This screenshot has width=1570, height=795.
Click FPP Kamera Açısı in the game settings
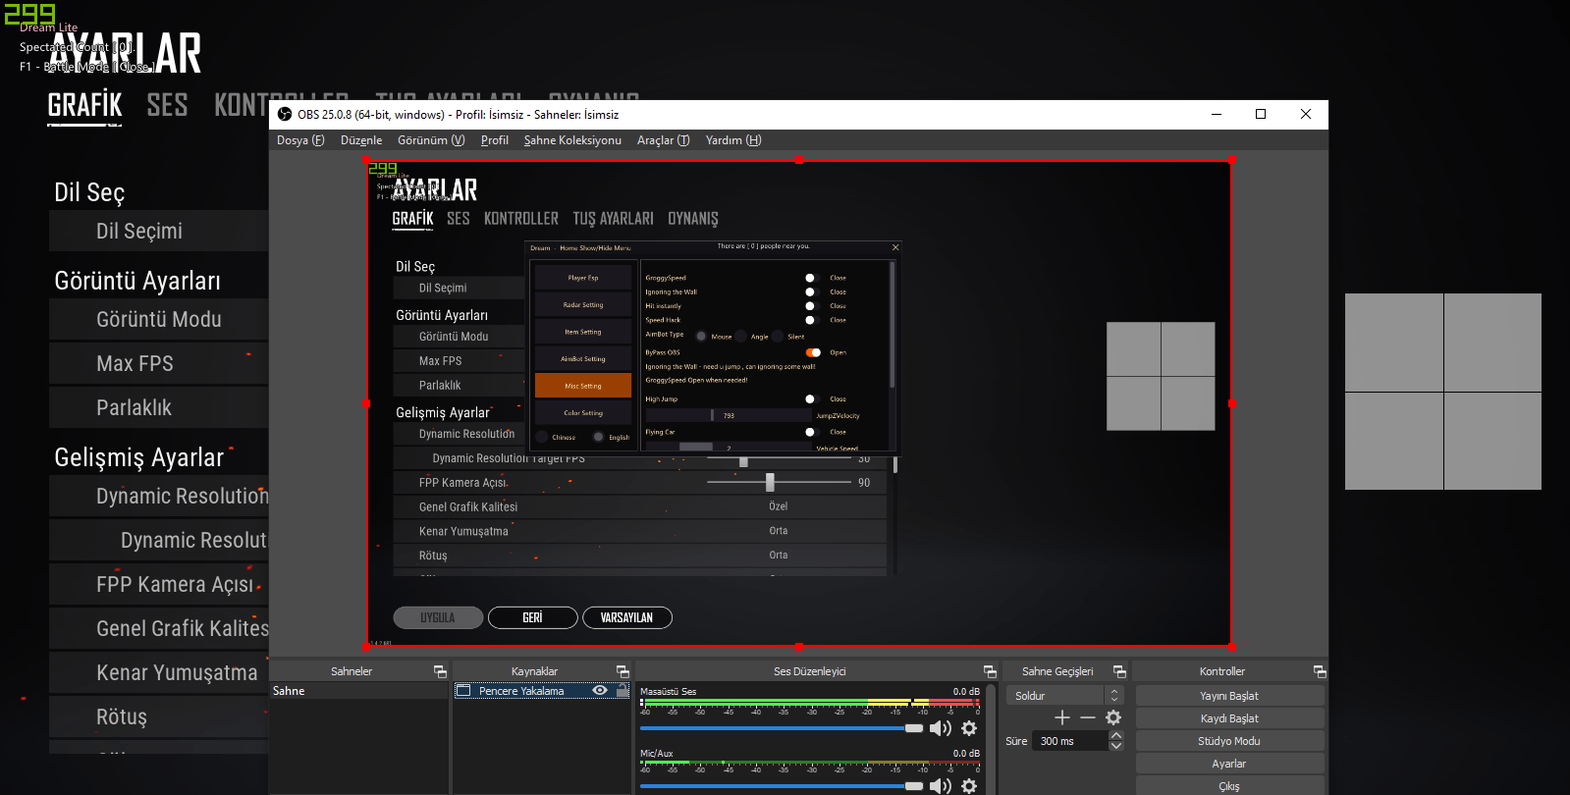point(159,584)
